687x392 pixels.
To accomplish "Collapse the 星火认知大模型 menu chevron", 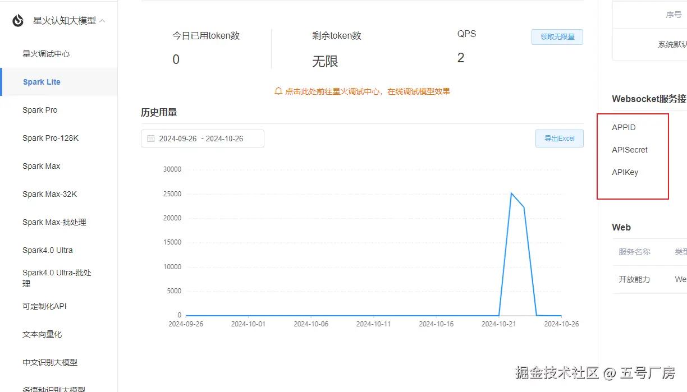I will coord(102,21).
